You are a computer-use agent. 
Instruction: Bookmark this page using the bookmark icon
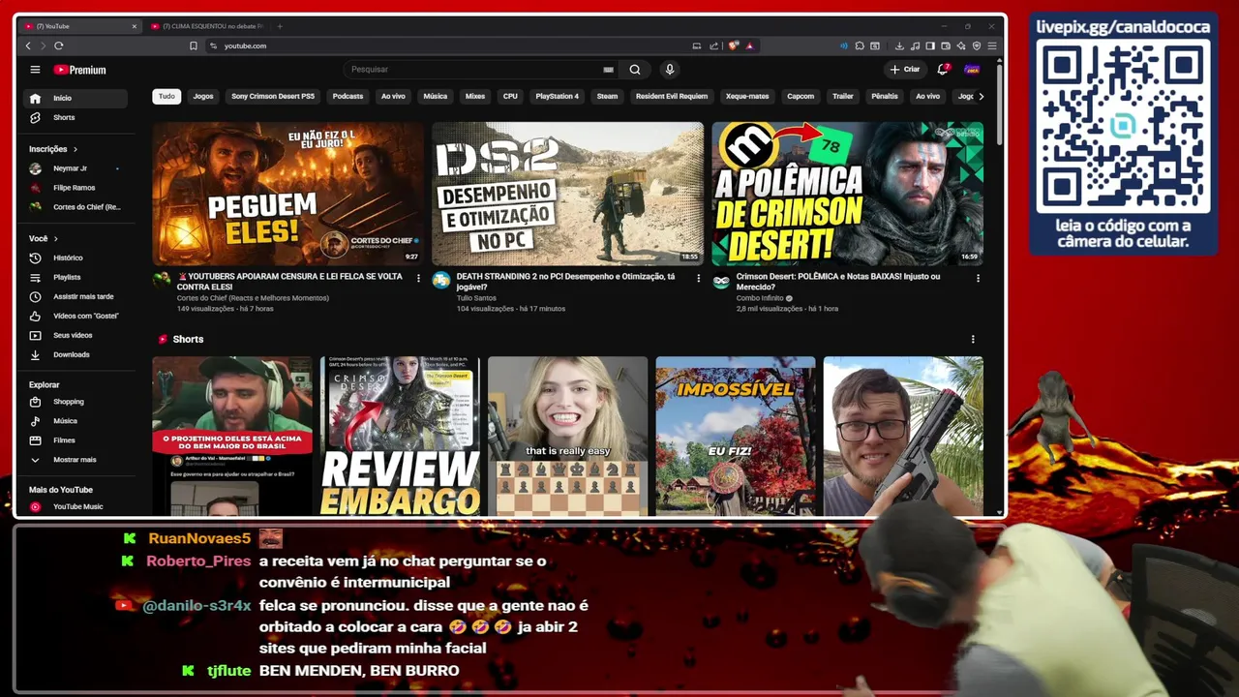point(194,45)
